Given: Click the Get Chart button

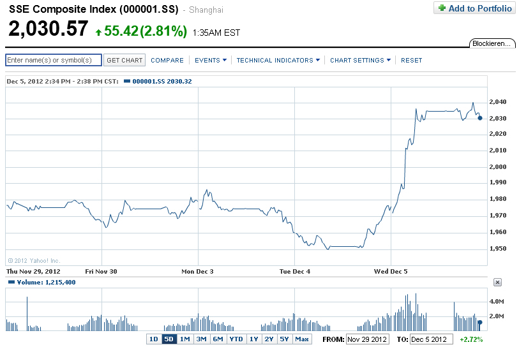Looking at the screenshot, I should click(124, 60).
